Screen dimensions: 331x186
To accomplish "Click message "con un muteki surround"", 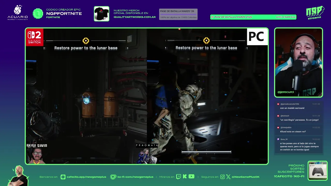I will tap(292, 108).
